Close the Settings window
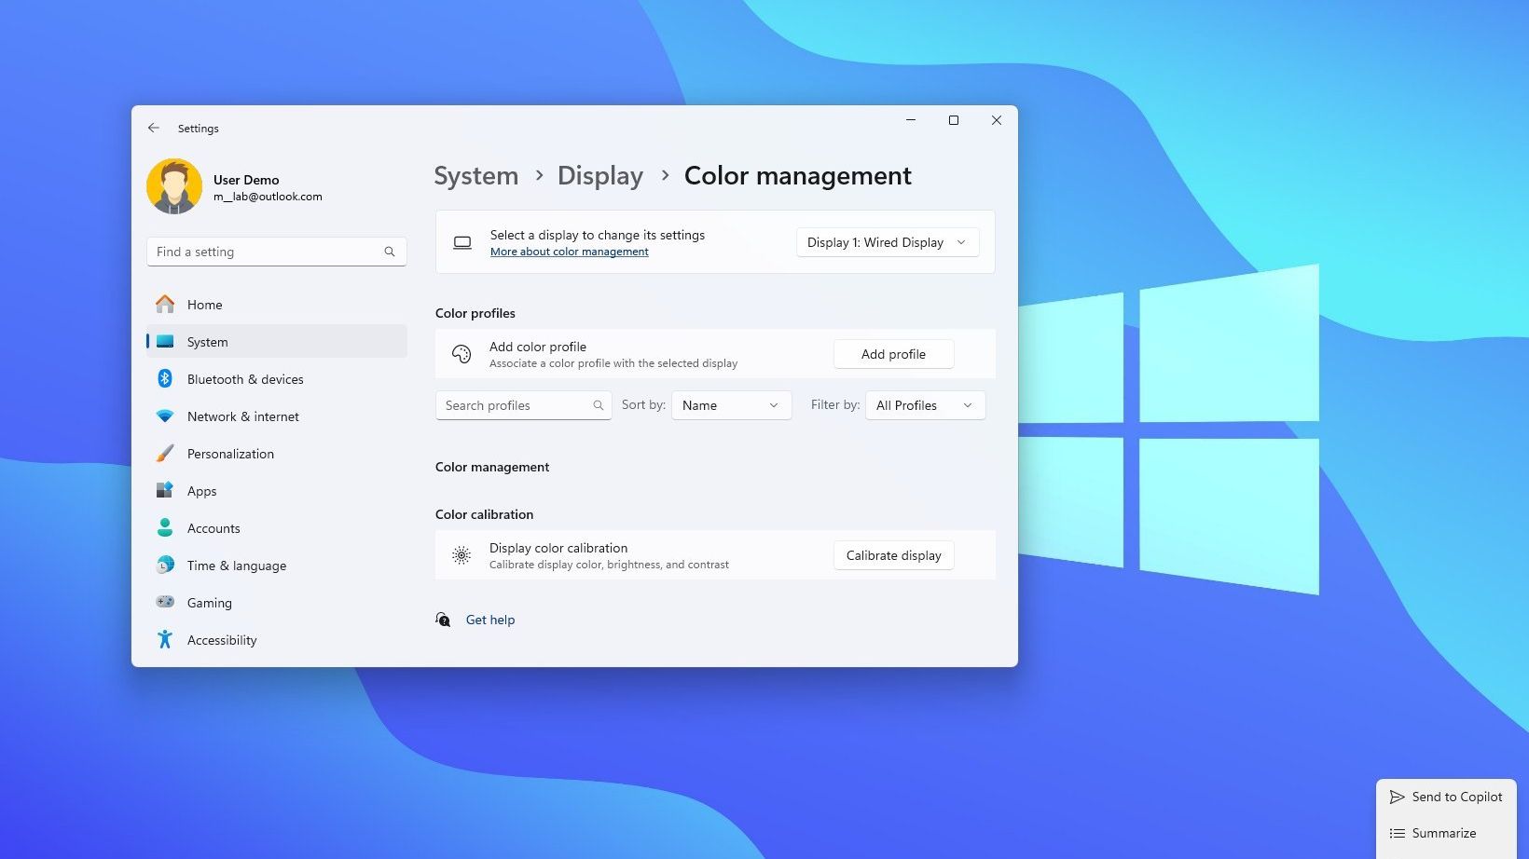This screenshot has height=859, width=1529. coord(997,120)
